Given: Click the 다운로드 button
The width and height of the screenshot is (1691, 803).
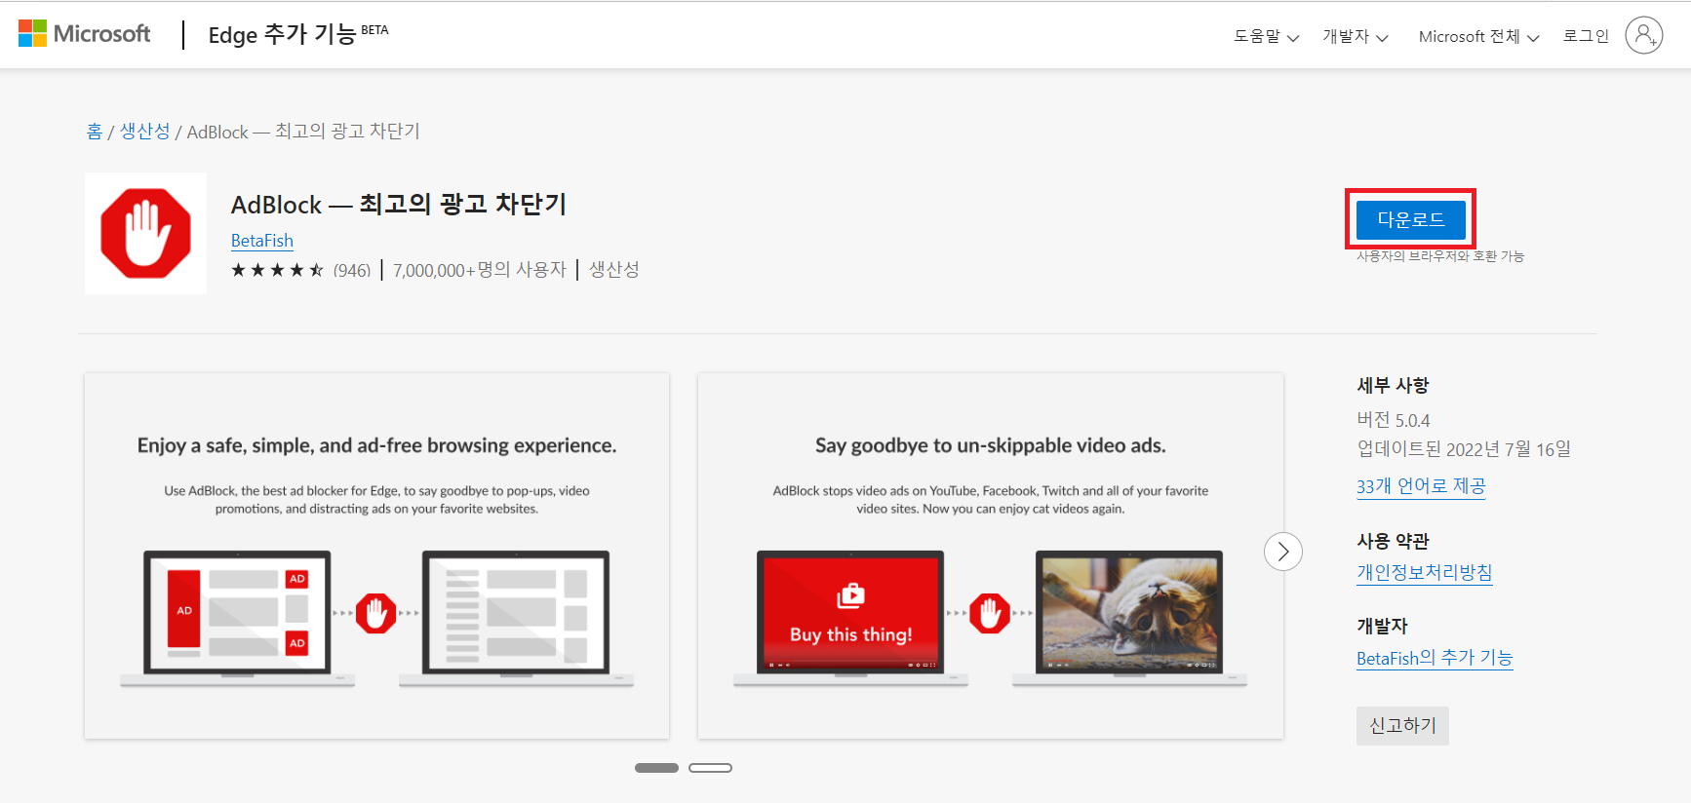Looking at the screenshot, I should click(x=1410, y=219).
